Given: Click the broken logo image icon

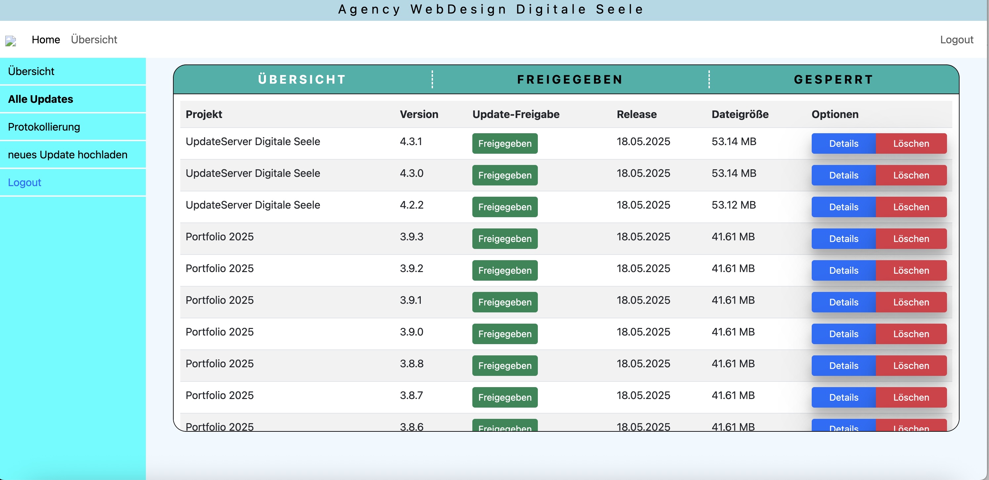Looking at the screenshot, I should pyautogui.click(x=10, y=41).
